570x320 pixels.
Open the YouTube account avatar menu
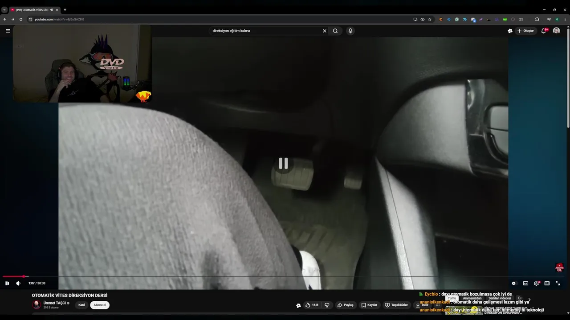pyautogui.click(x=556, y=31)
